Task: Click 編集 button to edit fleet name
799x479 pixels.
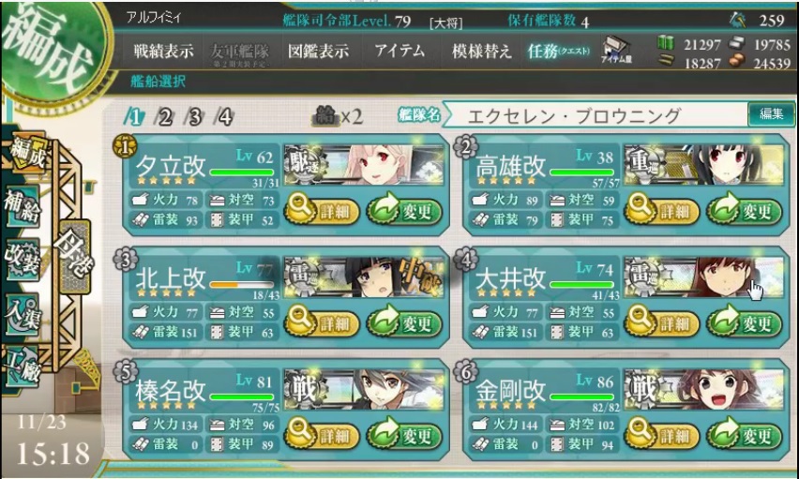Action: (x=771, y=113)
